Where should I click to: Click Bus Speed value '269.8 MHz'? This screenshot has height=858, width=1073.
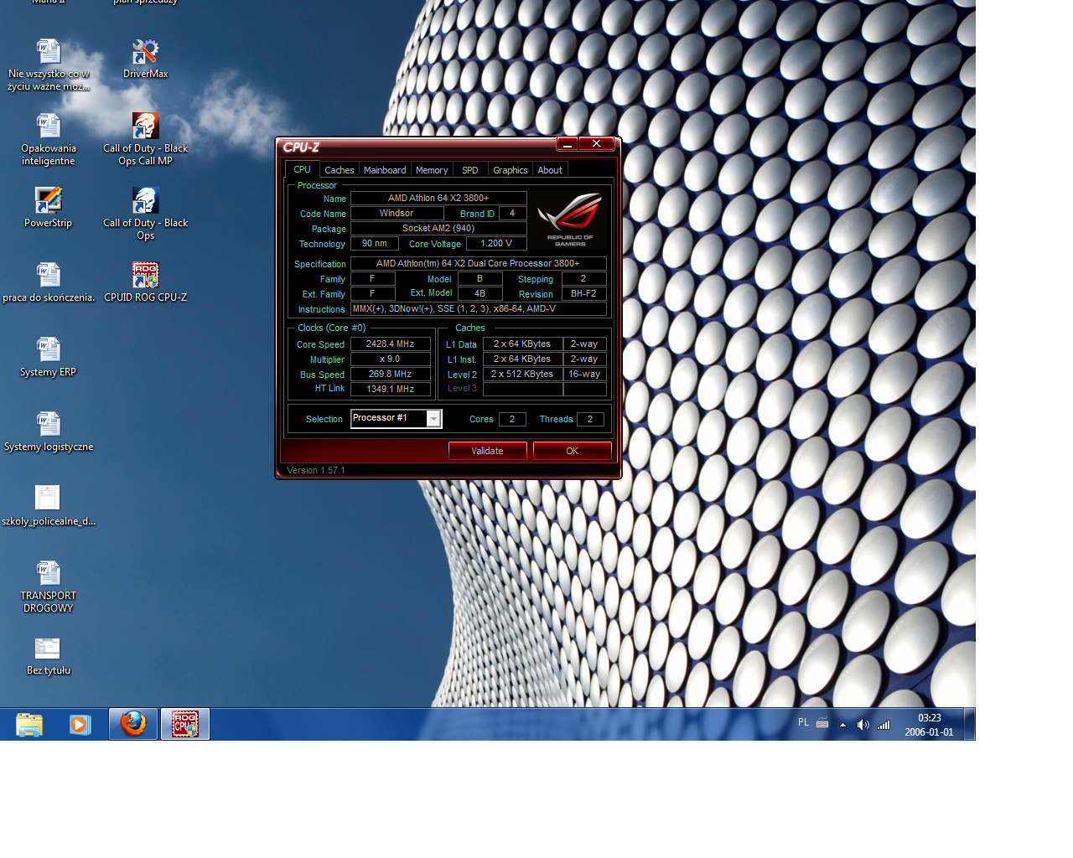click(x=391, y=374)
